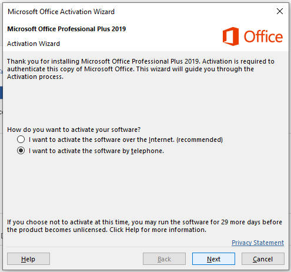Proceed with the Next button

pos(213,259)
